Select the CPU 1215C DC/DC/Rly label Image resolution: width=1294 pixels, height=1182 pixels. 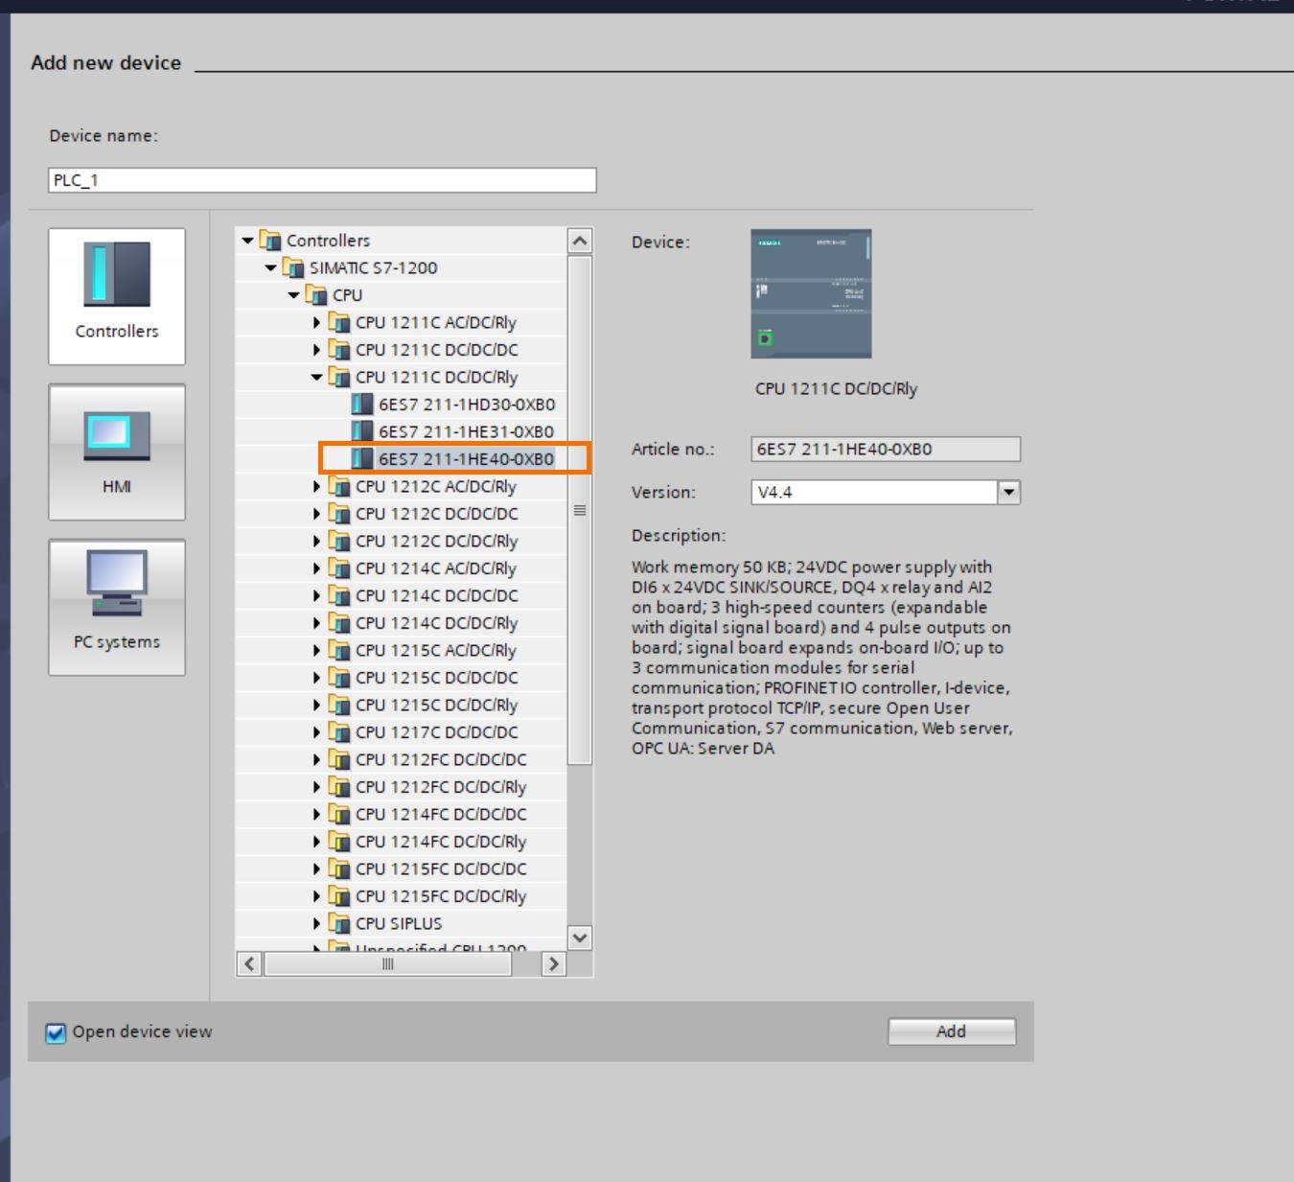(437, 706)
